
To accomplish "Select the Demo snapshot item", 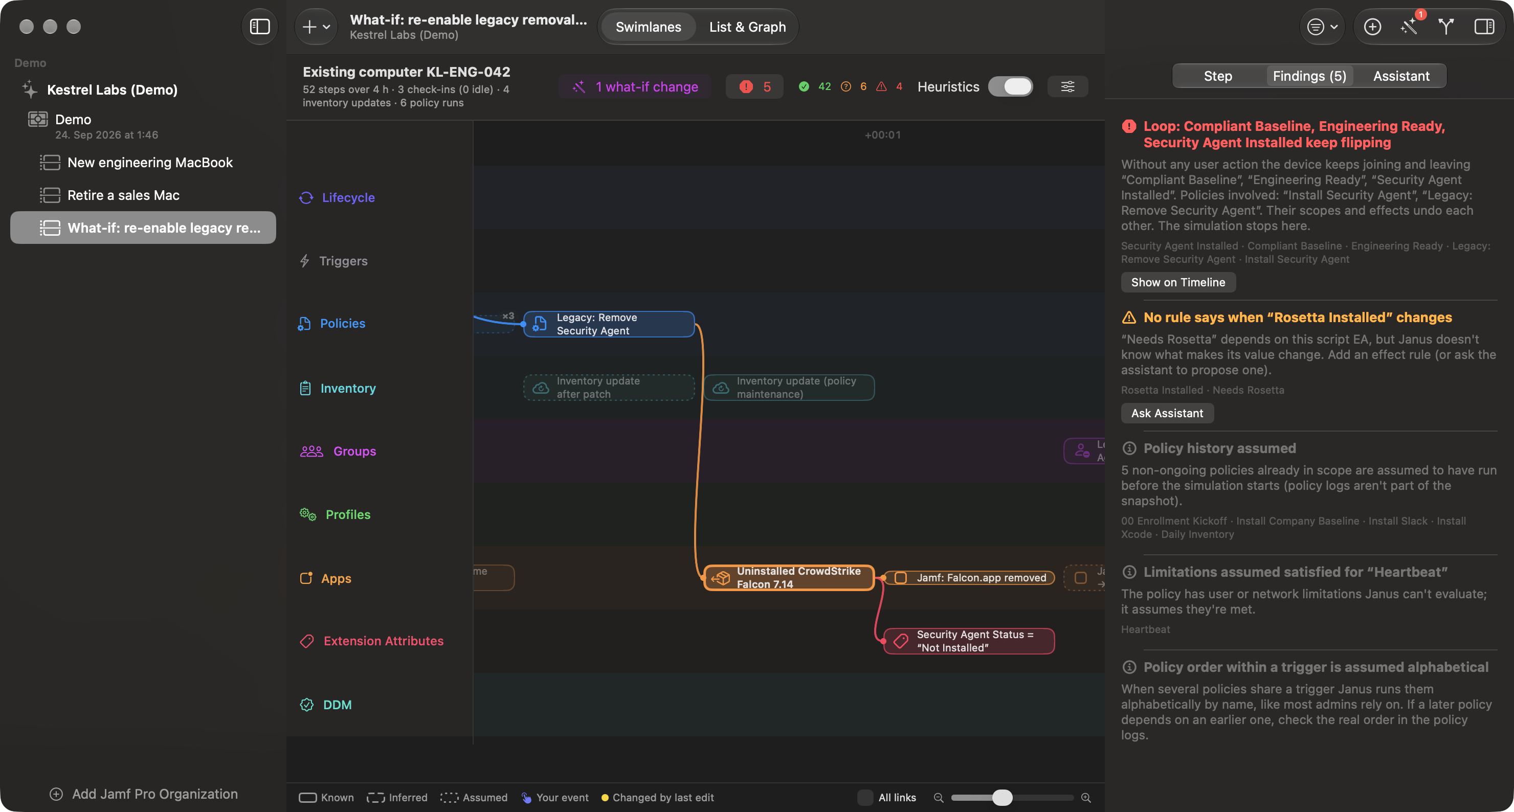I will click(x=143, y=126).
